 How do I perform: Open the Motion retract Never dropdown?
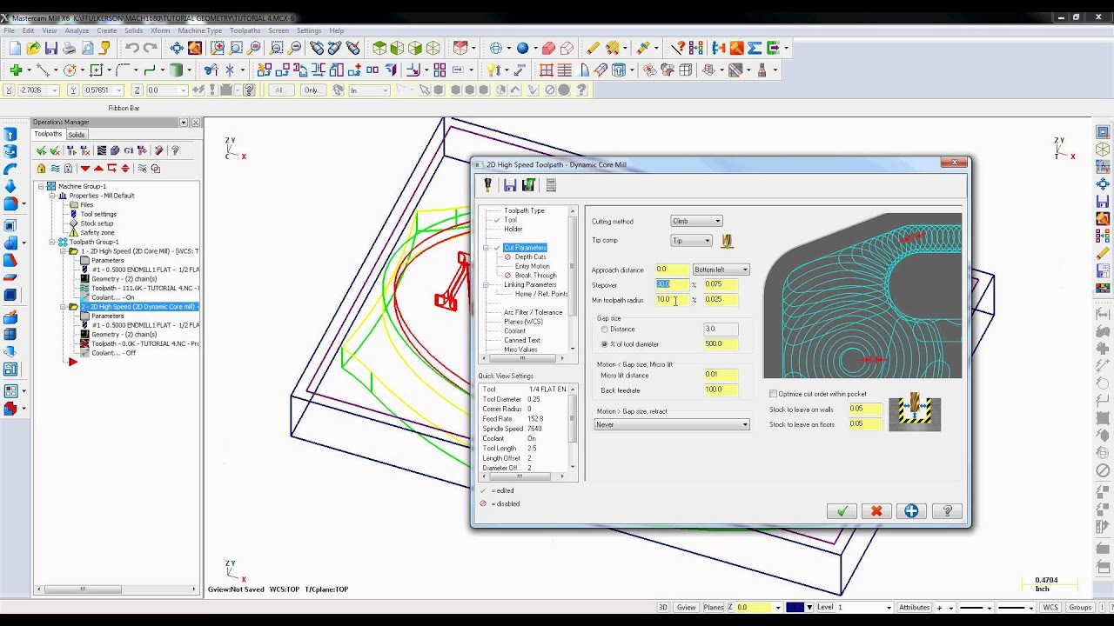tap(671, 425)
